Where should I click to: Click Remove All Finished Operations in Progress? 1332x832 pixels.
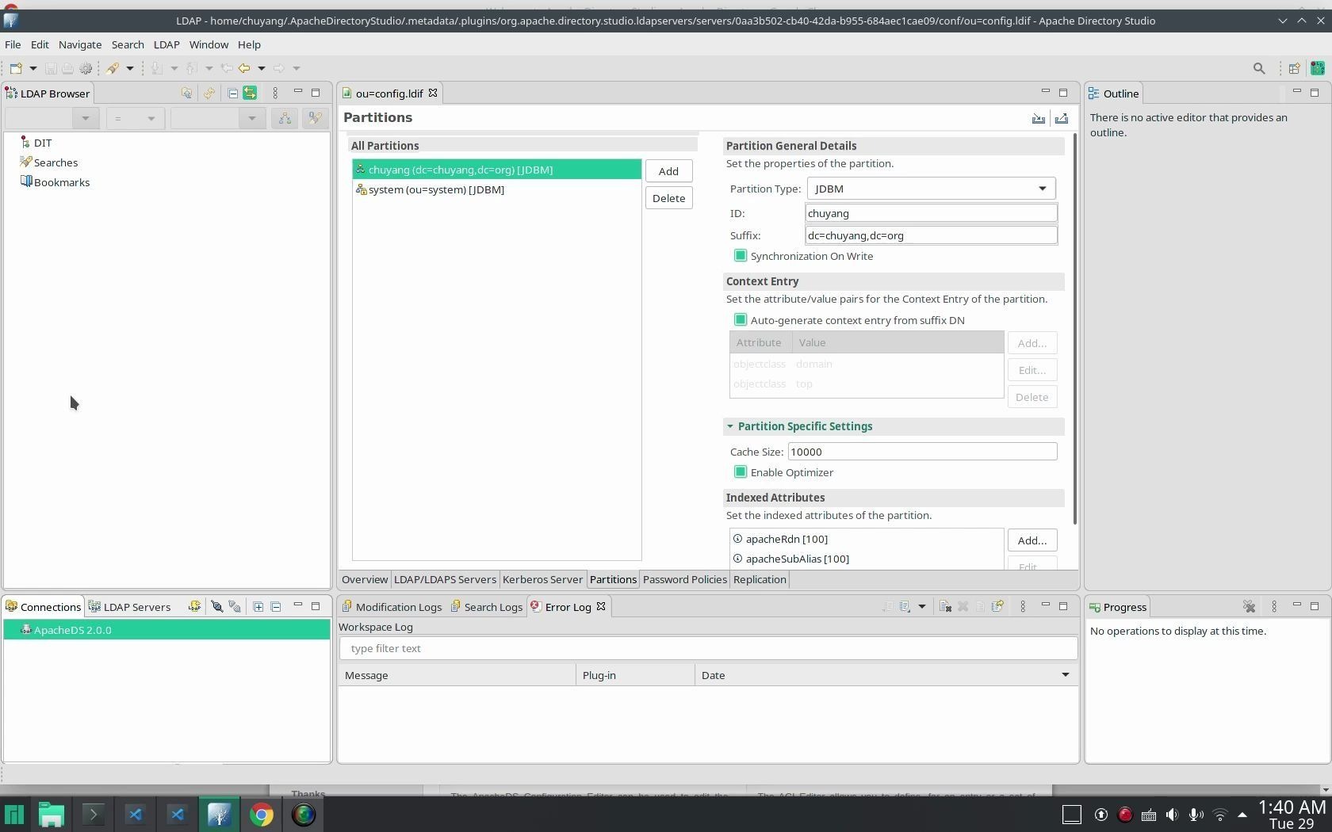(x=1249, y=606)
